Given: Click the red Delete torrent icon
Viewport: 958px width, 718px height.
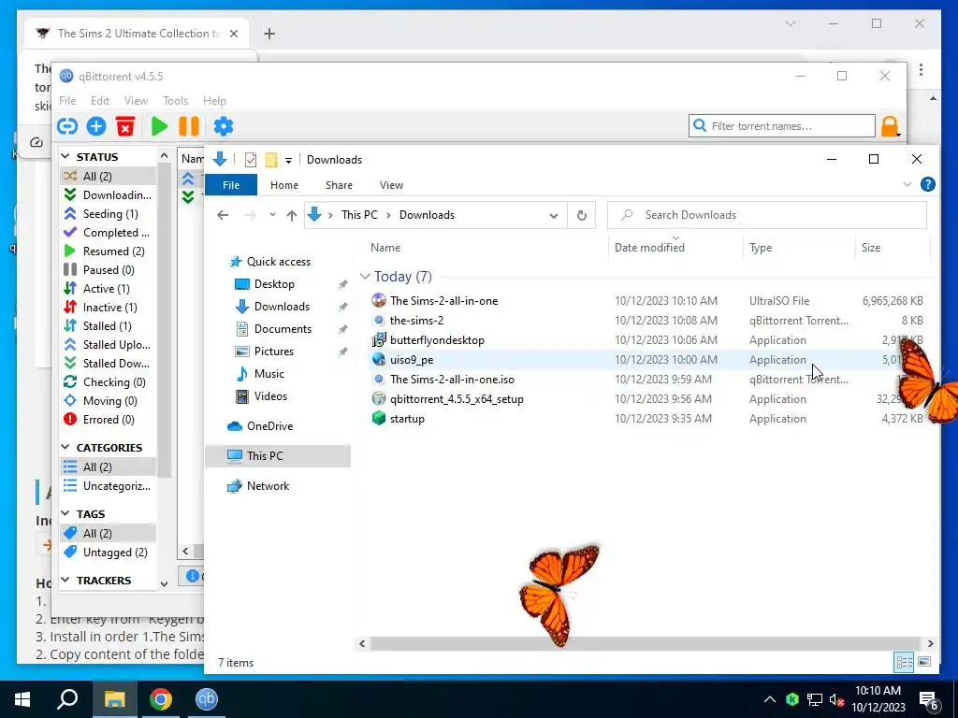Looking at the screenshot, I should [125, 126].
